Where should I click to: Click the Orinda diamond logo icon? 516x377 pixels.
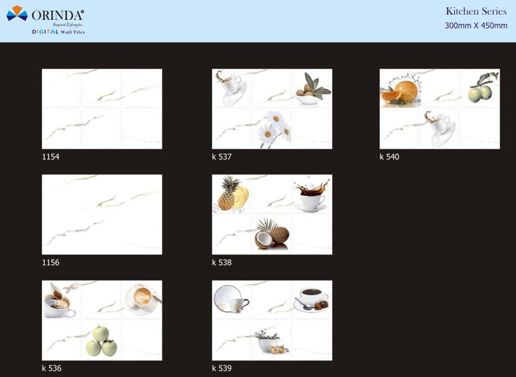[x=17, y=13]
